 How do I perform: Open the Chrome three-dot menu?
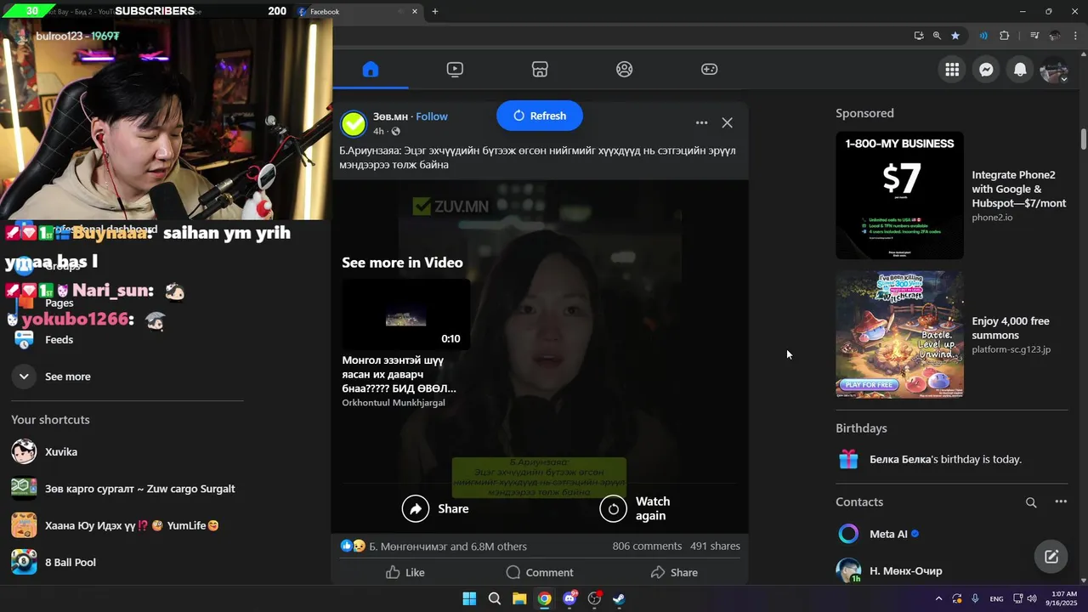click(x=1076, y=36)
